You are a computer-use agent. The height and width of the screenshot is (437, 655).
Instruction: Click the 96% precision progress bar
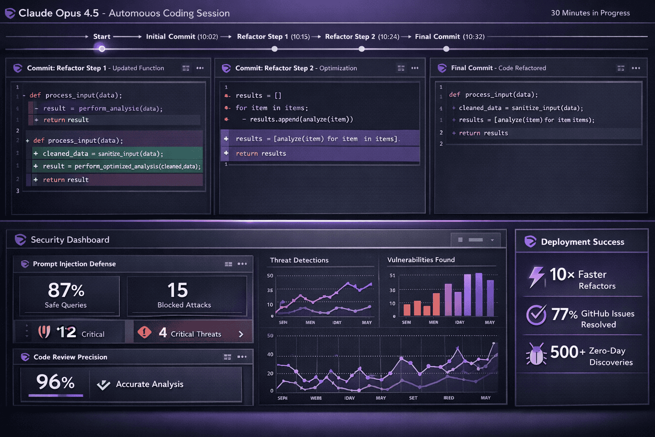coord(56,396)
